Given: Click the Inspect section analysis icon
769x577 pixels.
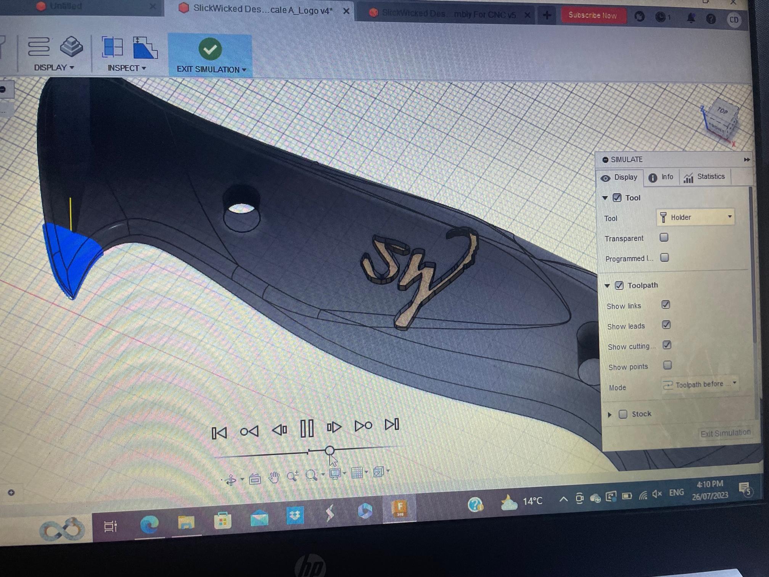Looking at the screenshot, I should point(145,48).
